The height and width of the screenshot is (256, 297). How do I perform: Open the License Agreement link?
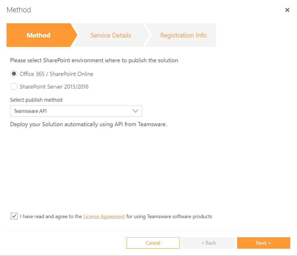pyautogui.click(x=104, y=217)
